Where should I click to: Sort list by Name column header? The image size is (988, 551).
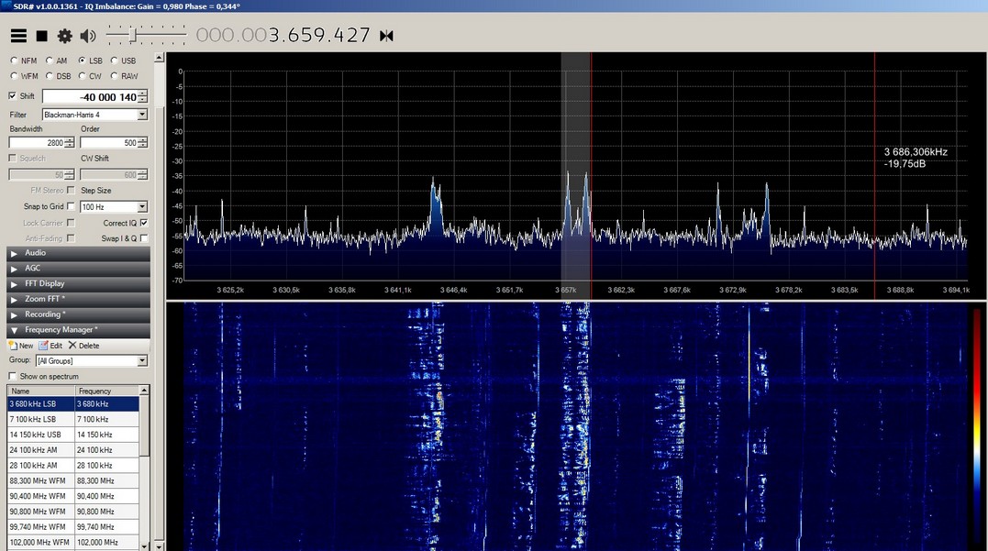click(x=41, y=391)
